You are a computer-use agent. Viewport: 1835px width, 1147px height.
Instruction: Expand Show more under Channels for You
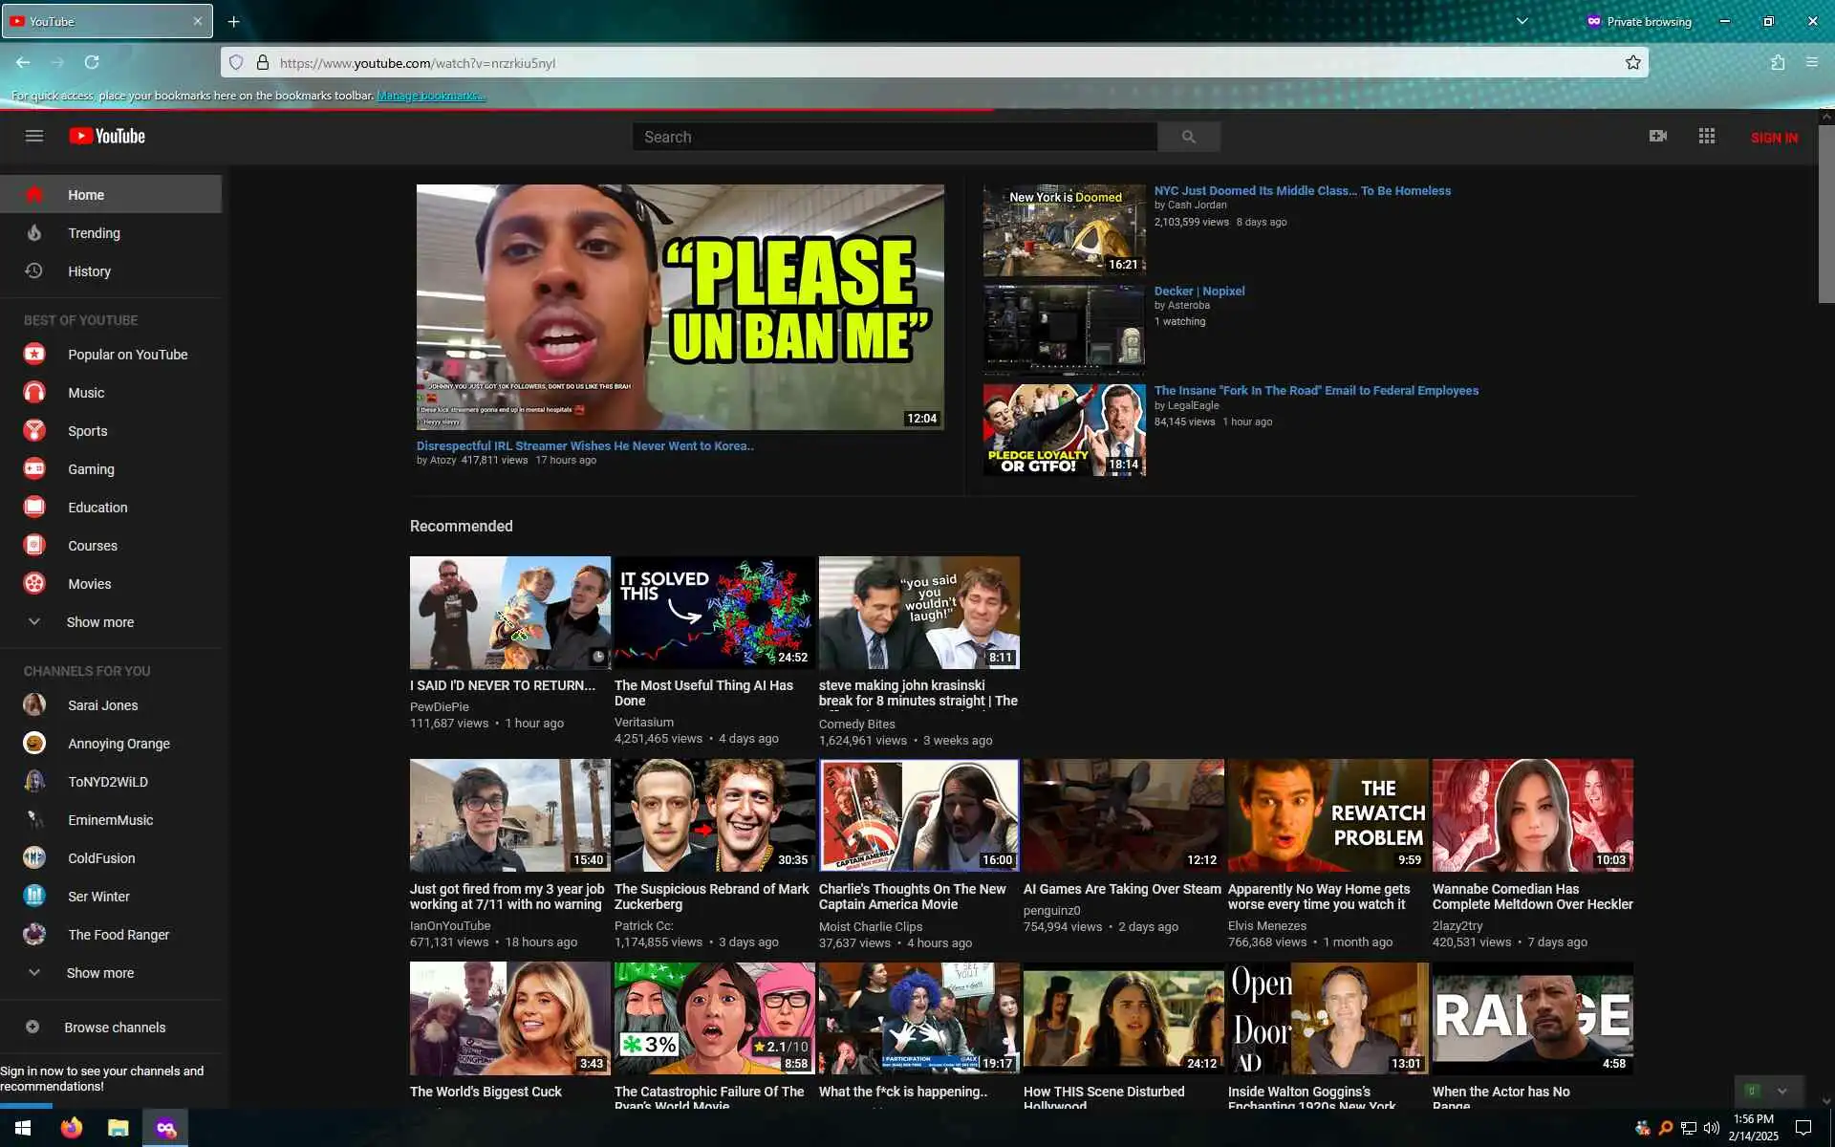(99, 973)
